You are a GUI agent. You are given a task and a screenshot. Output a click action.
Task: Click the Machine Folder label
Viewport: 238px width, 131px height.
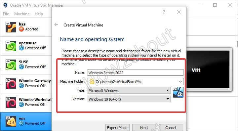tap(73, 81)
